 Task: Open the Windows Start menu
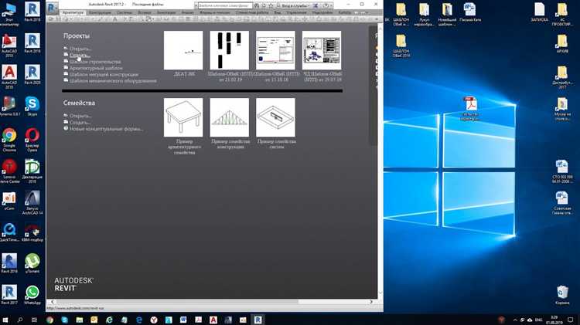(x=5, y=320)
